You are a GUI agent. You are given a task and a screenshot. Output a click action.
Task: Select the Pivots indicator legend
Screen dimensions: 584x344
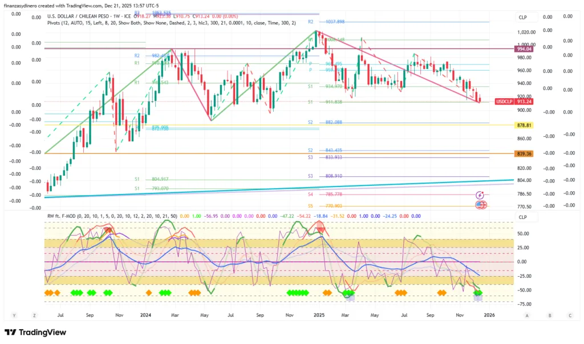pos(171,23)
